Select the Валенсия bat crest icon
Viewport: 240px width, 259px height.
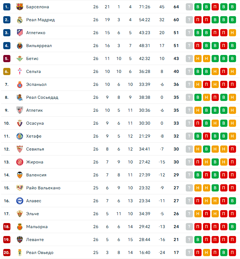point(20,175)
